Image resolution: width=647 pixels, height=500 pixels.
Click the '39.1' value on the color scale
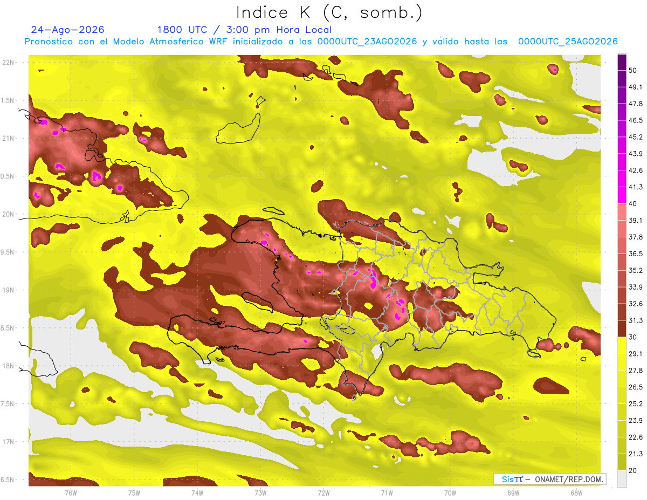[636, 220]
